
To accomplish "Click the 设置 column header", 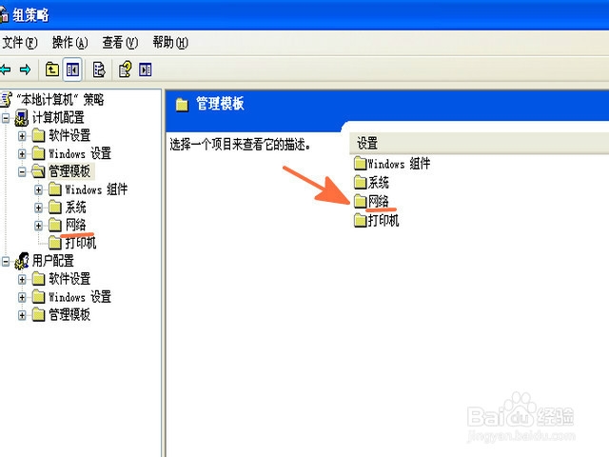I will click(x=480, y=143).
